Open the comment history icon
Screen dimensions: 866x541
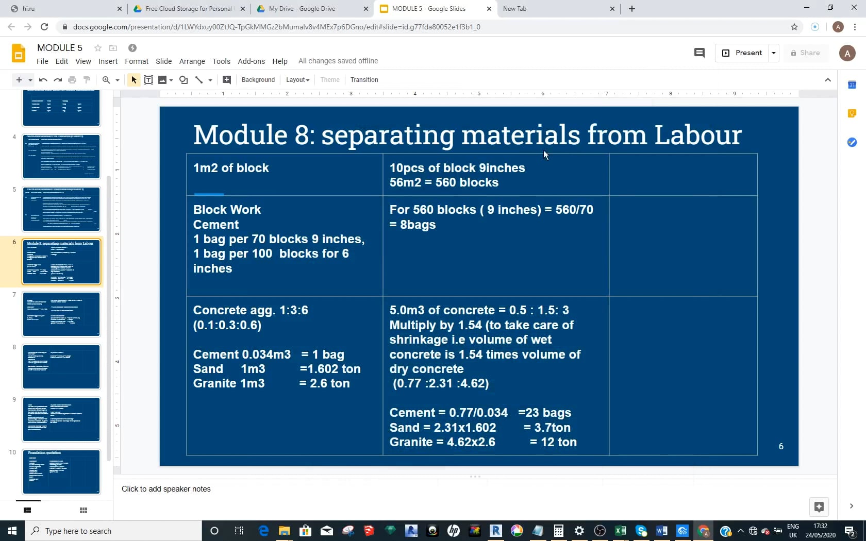tap(700, 53)
